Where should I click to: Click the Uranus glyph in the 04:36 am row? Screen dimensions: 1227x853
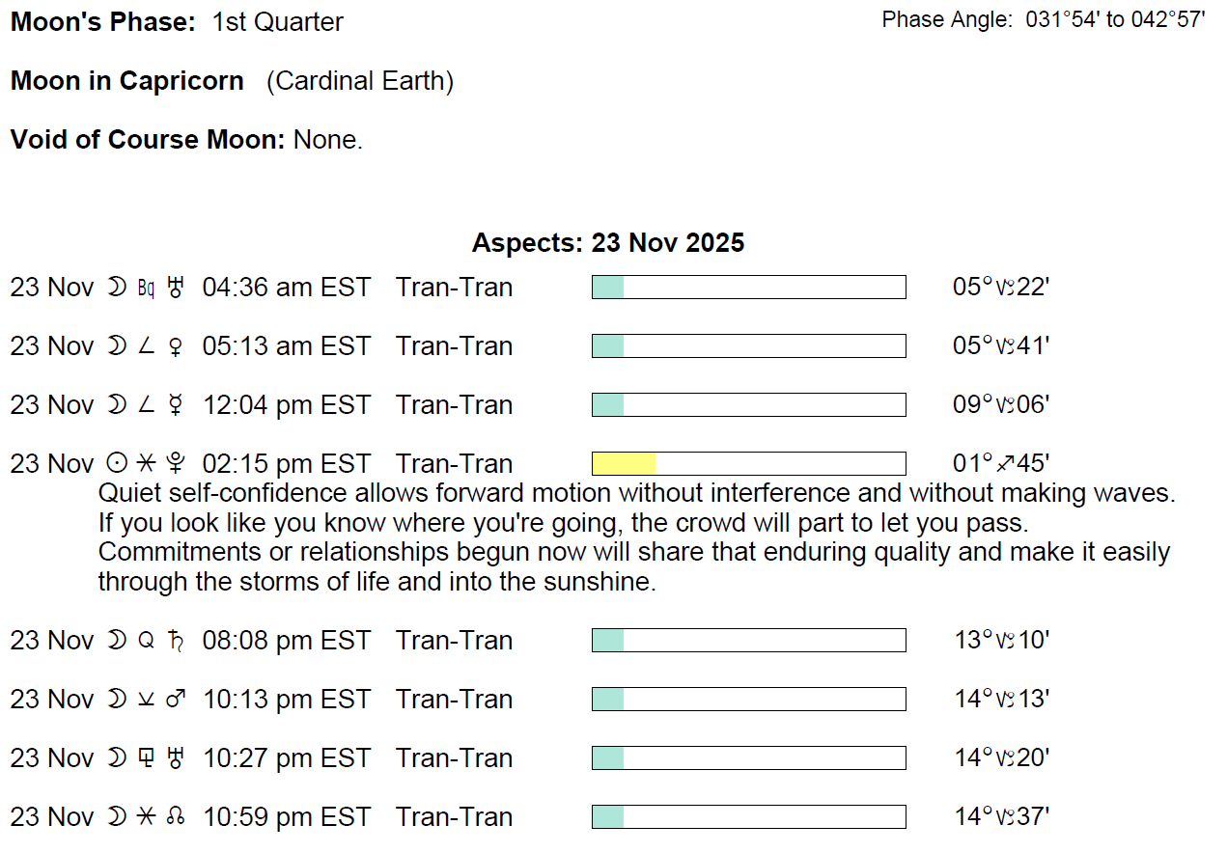click(176, 288)
